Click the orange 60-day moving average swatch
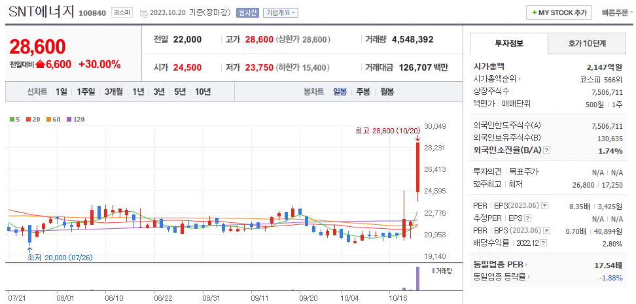Viewport: 636px width, 304px height. point(47,120)
